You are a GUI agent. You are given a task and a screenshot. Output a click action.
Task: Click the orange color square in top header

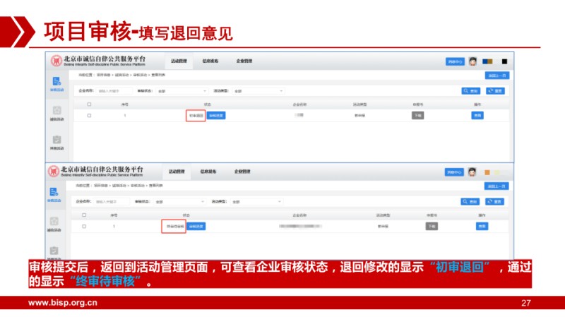pos(487,61)
